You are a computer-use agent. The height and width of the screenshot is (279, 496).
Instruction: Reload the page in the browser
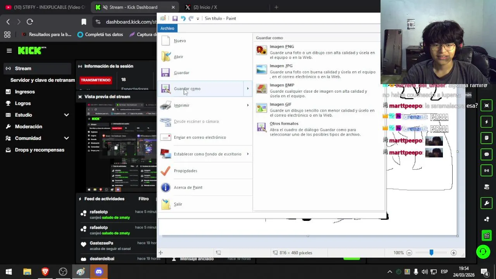pos(30,22)
